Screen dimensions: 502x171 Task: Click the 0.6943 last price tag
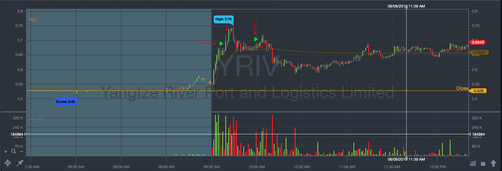(477, 42)
